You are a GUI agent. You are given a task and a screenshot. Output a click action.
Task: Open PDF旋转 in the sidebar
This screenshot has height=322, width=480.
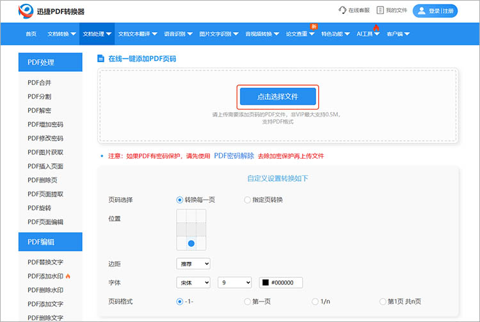(39, 208)
